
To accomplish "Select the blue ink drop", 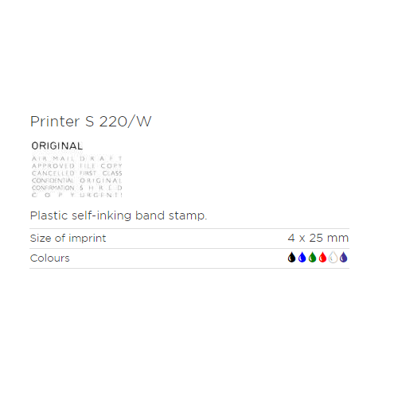I will (x=302, y=257).
